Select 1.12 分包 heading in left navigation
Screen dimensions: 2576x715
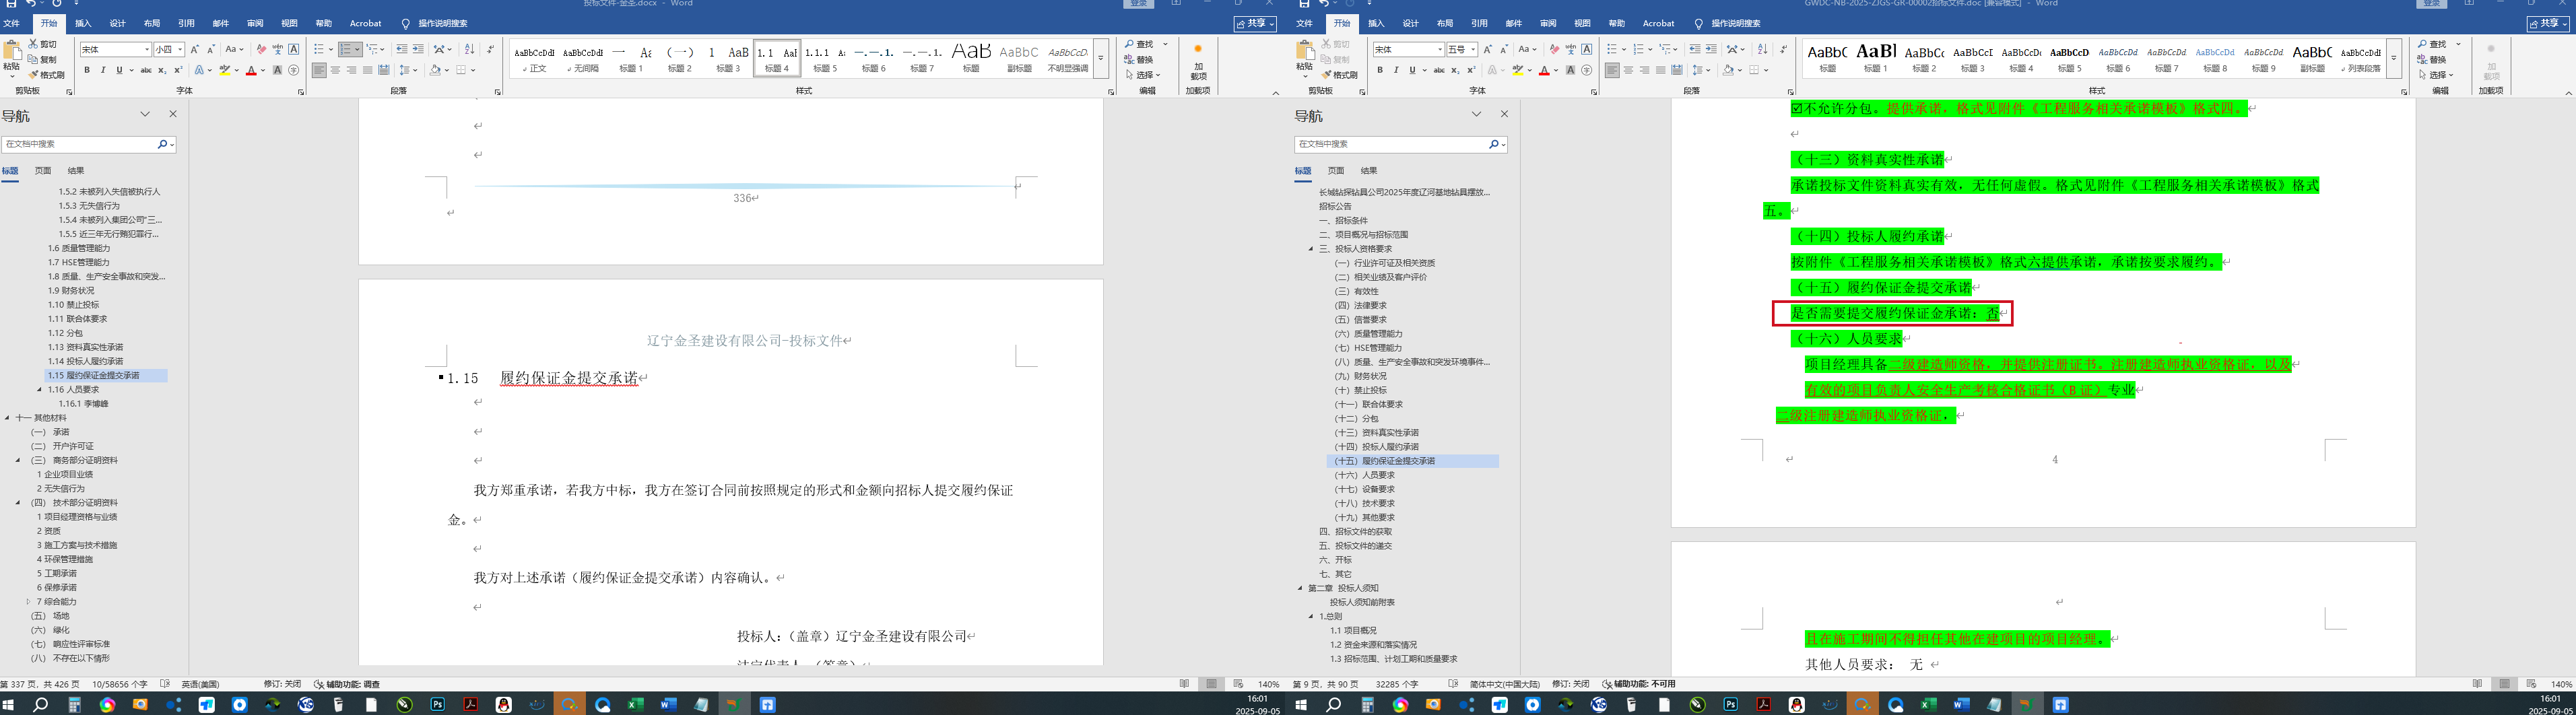65,333
